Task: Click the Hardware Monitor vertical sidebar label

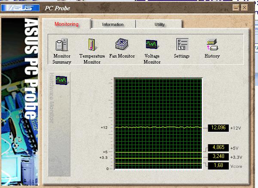Action: (52, 98)
